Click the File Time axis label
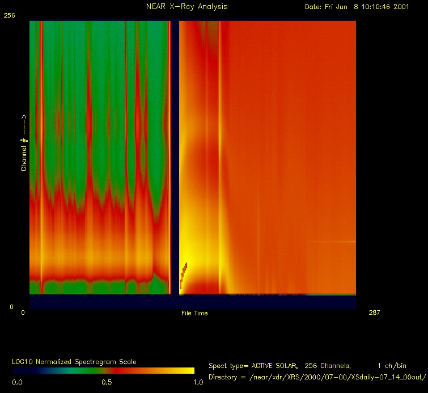The height and width of the screenshot is (393, 428). [x=194, y=313]
